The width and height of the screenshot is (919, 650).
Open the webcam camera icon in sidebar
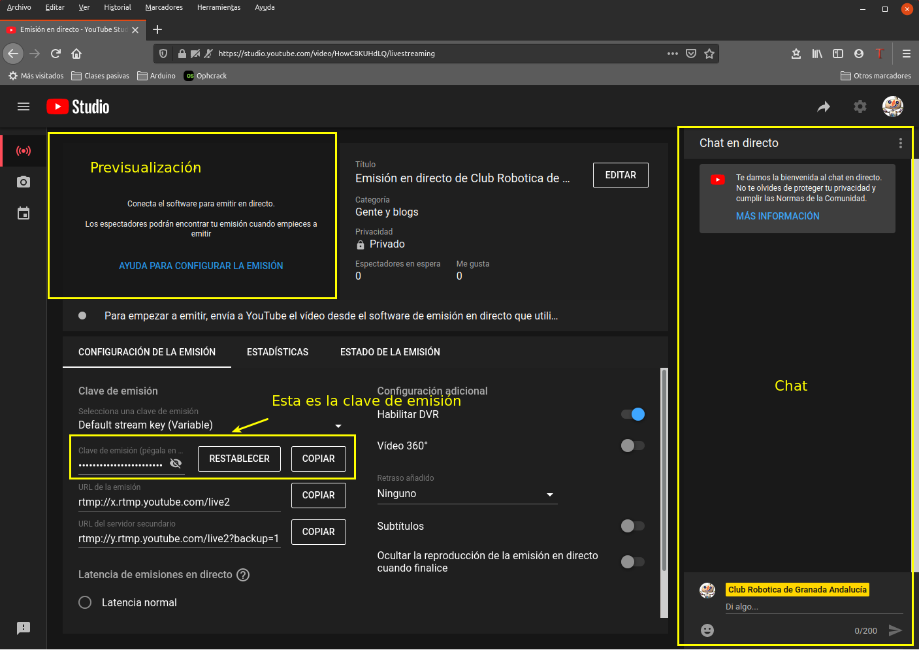click(x=24, y=182)
